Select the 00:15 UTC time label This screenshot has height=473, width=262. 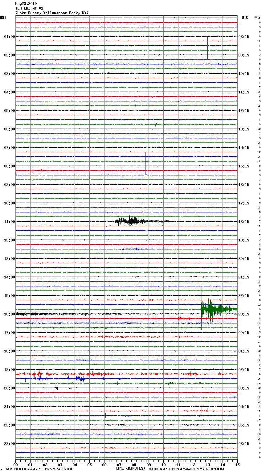[x=244, y=333]
